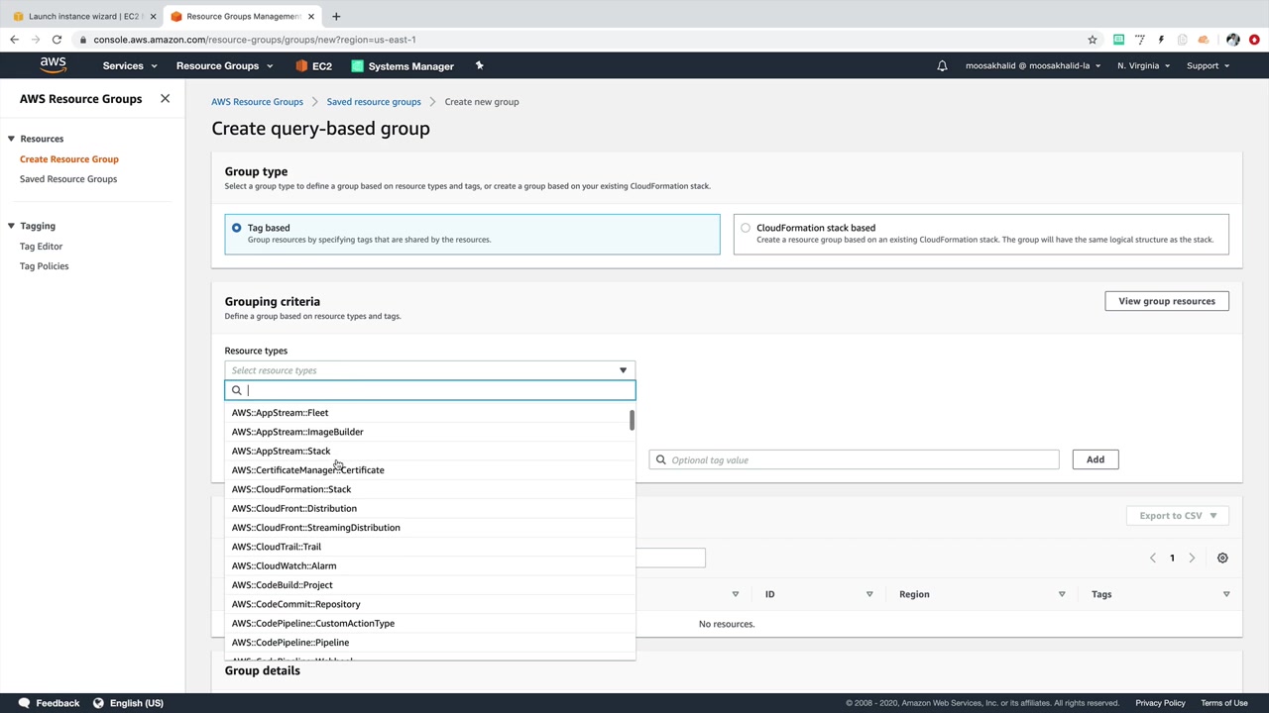Open Privacy Policy link
The width and height of the screenshot is (1269, 713).
1160,703
